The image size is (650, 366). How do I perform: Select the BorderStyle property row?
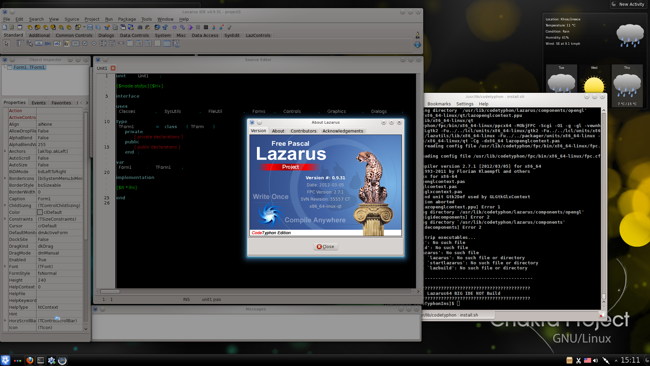coord(45,185)
